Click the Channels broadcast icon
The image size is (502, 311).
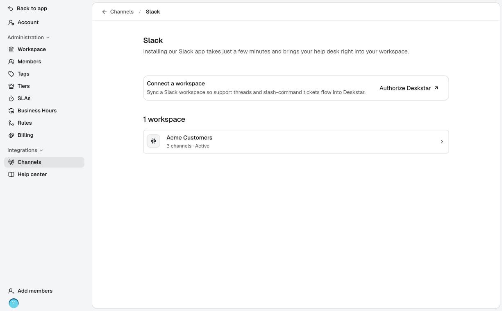(11, 162)
